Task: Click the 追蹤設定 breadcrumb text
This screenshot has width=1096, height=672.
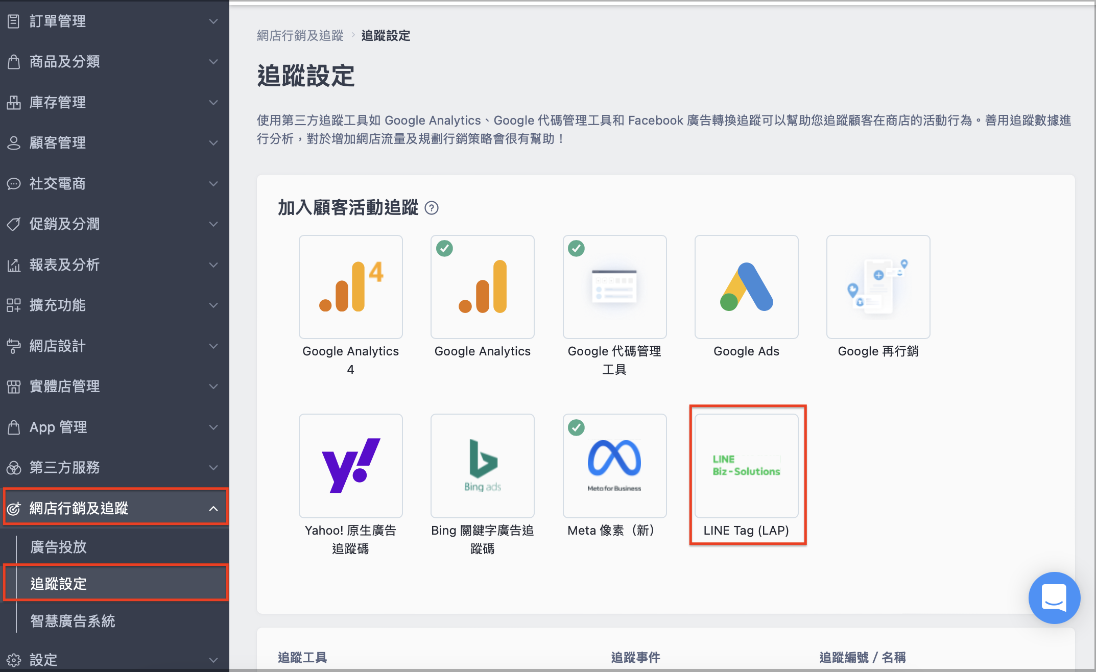Action: (386, 36)
